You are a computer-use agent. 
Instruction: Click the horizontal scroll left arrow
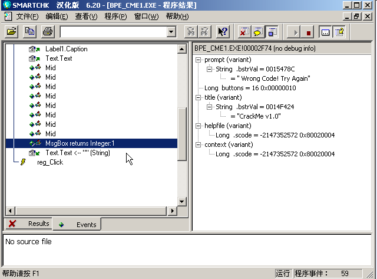(x=10, y=211)
